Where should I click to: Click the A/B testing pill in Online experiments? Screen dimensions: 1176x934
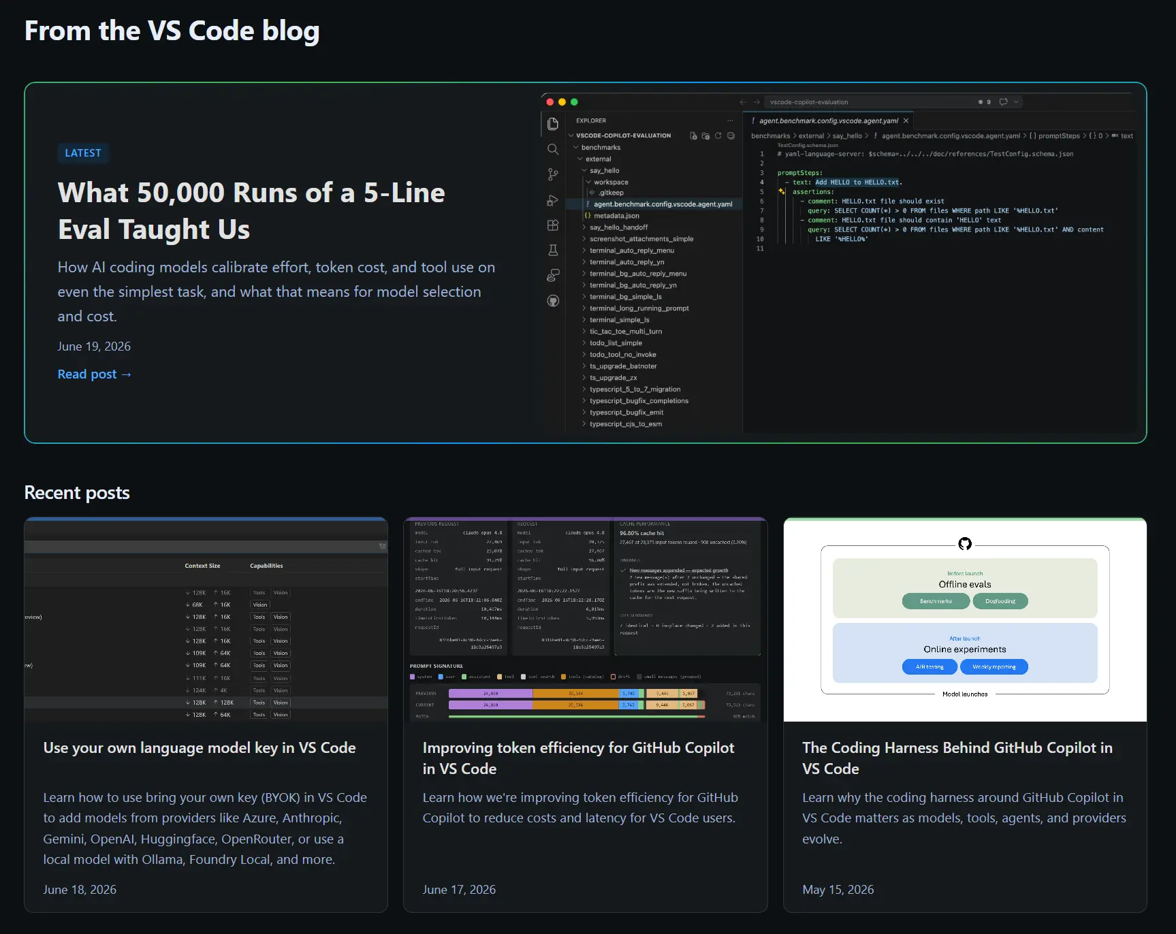(x=929, y=666)
